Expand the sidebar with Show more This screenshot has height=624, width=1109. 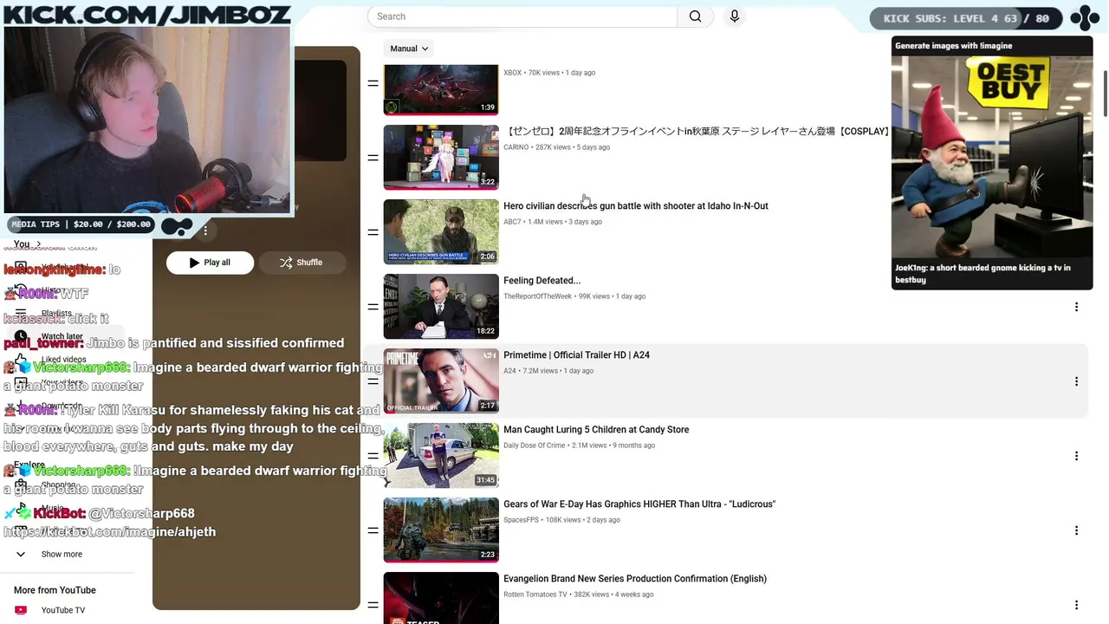(x=62, y=555)
